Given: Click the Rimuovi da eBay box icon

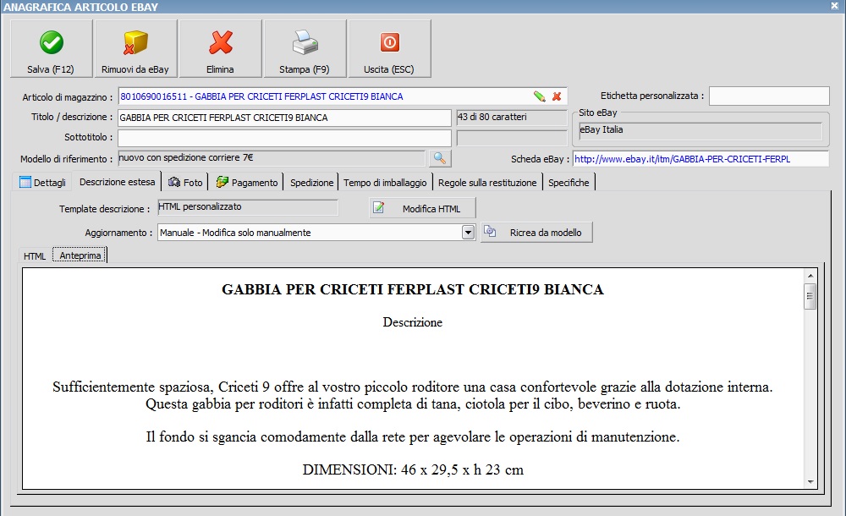Looking at the screenshot, I should [135, 42].
